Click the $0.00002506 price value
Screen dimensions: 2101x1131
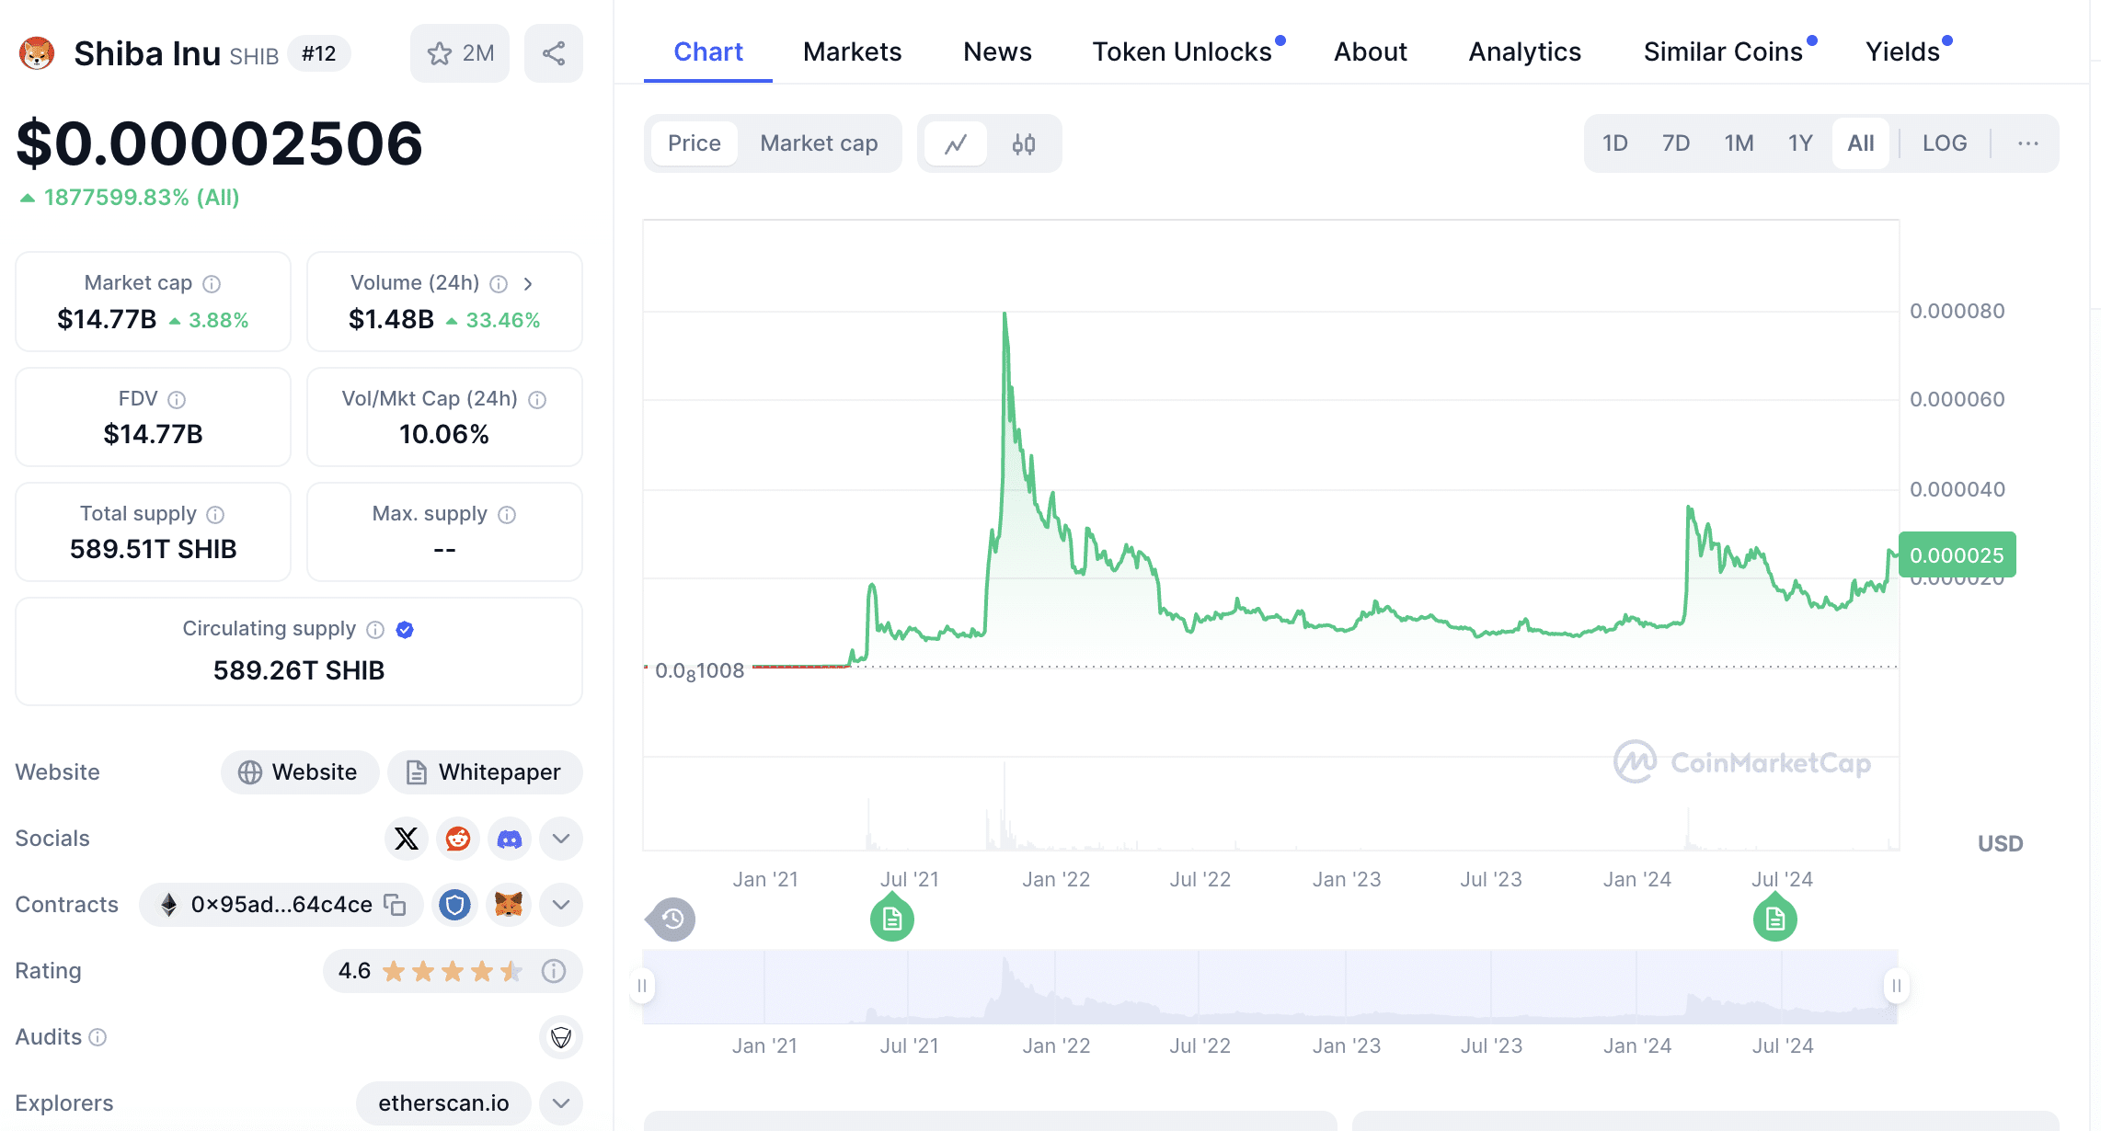click(x=219, y=143)
